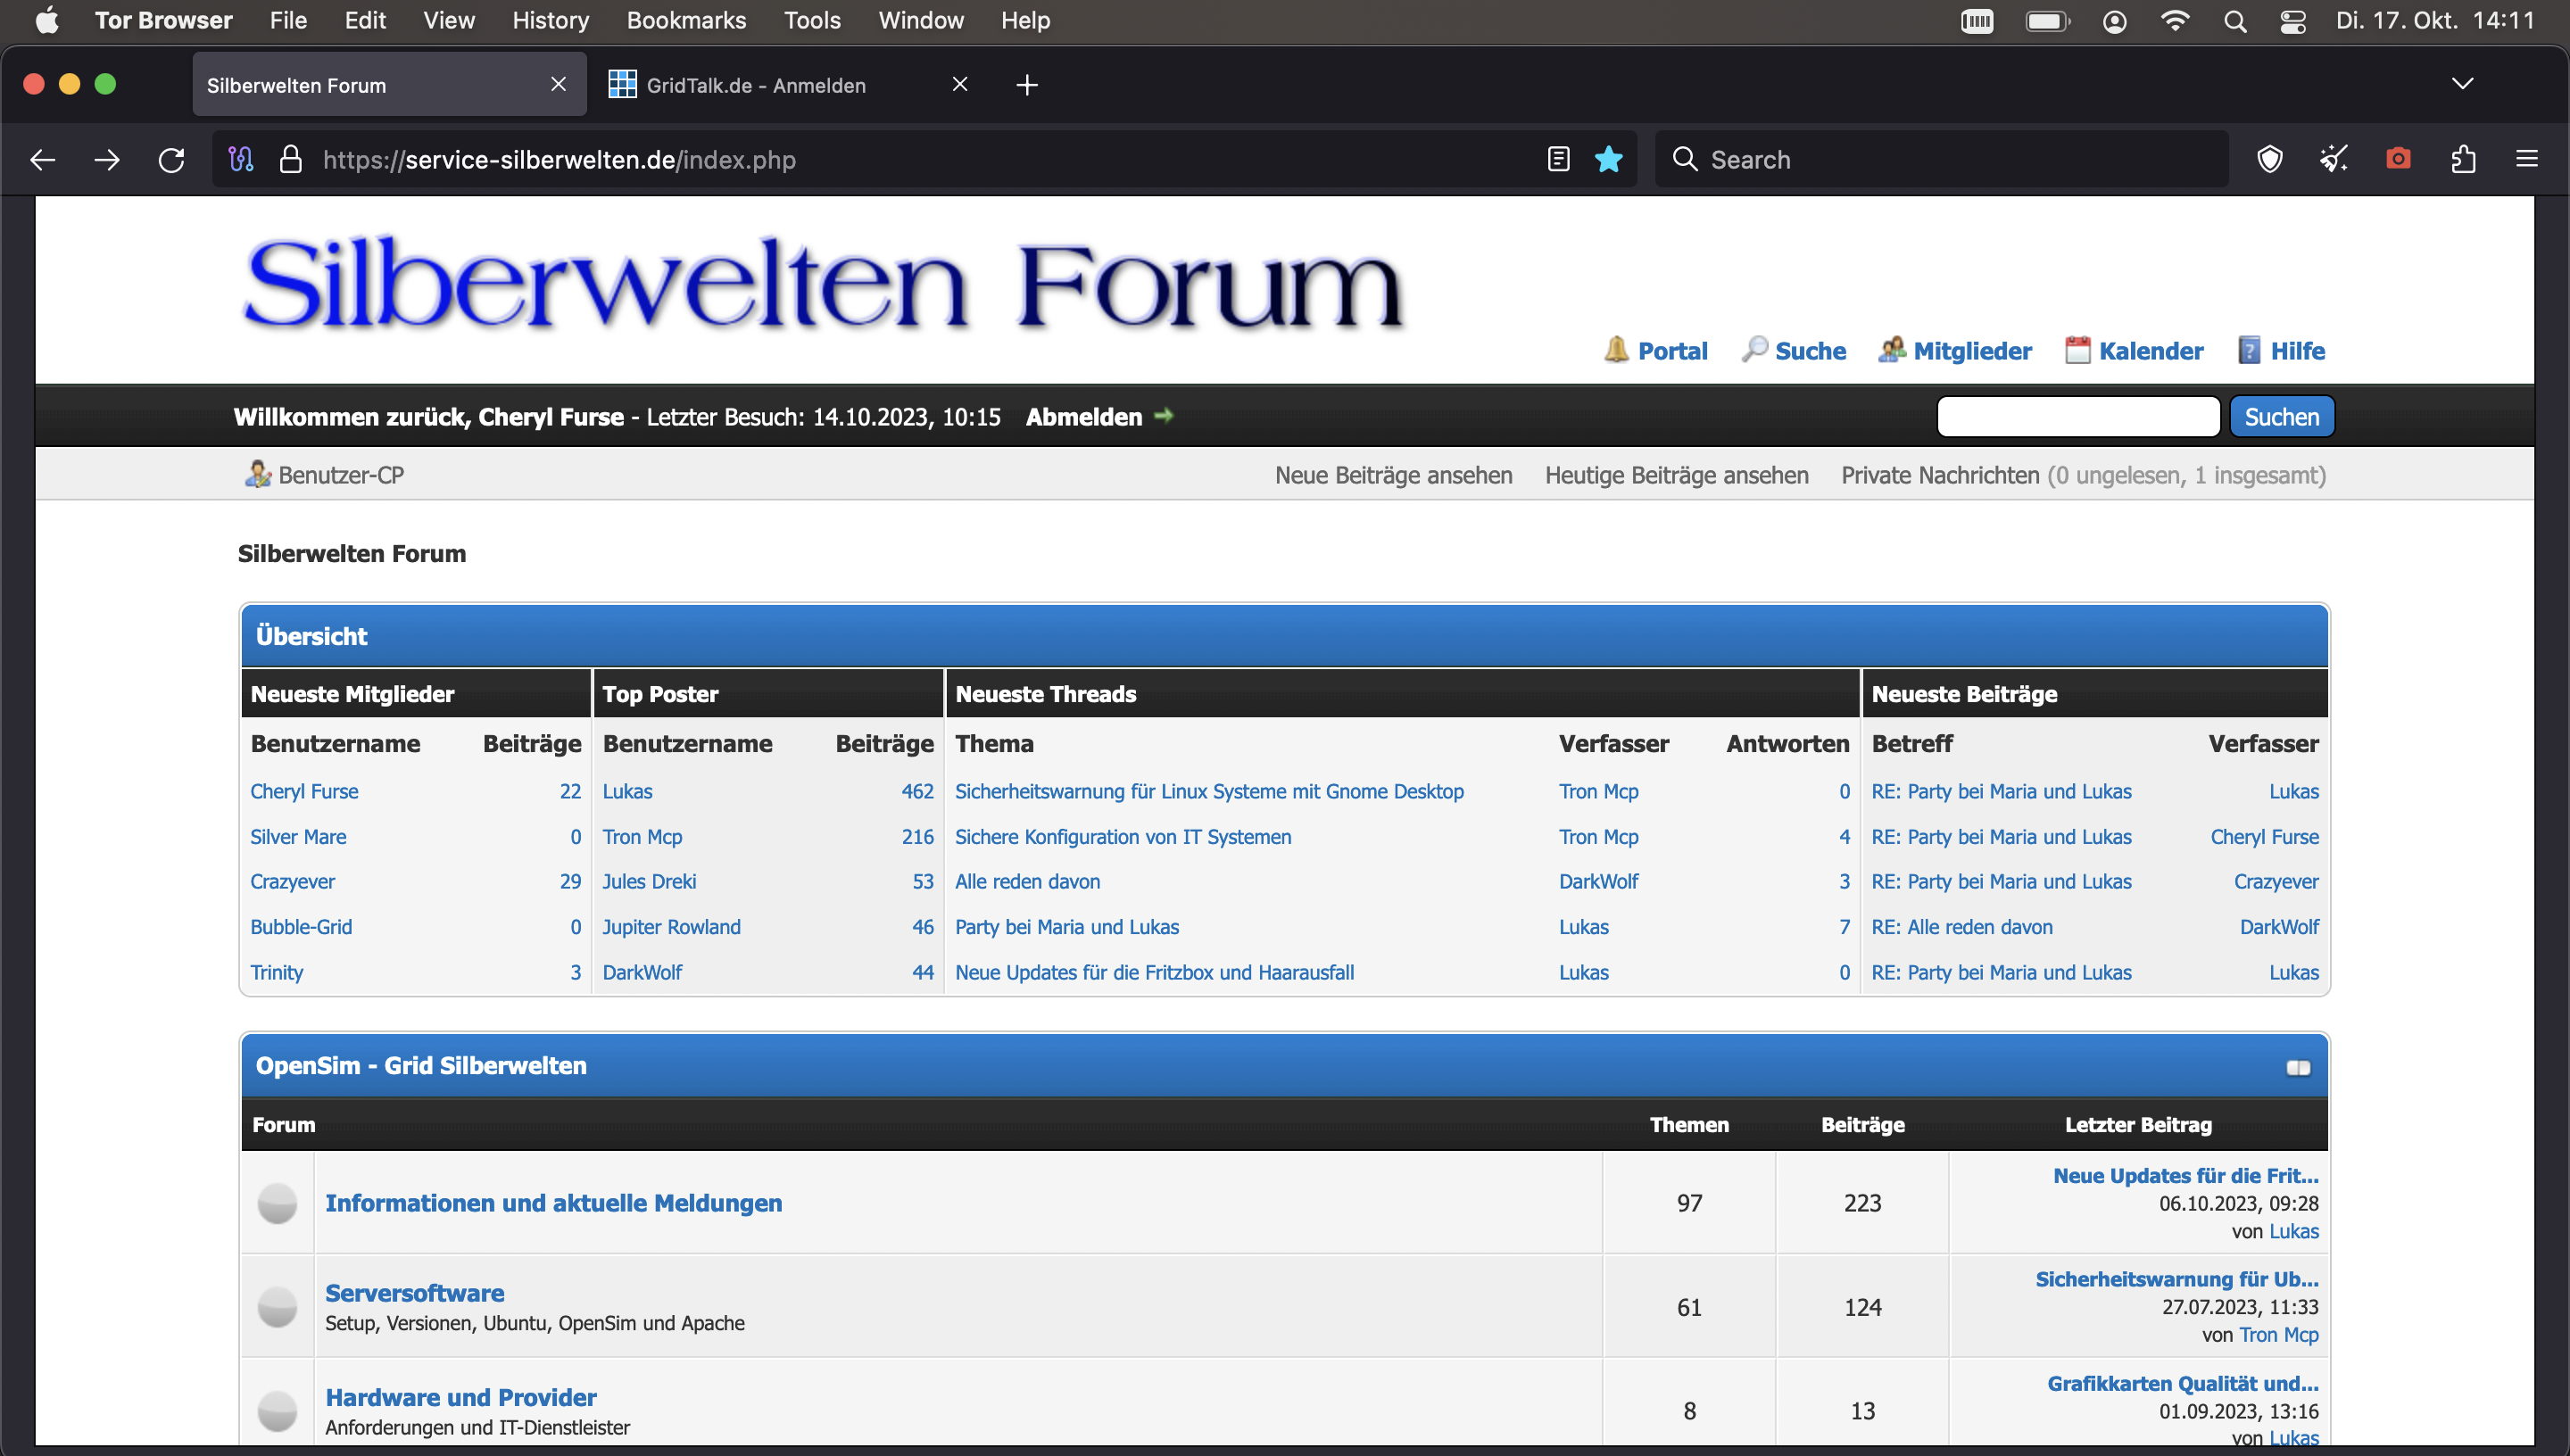The height and width of the screenshot is (1456, 2570).
Task: Open the list all tabs chevron
Action: [x=2462, y=84]
